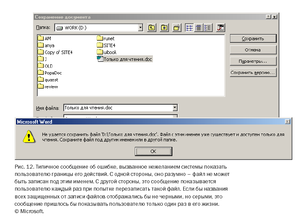Click the folder name PopaDoc

[x=53, y=73]
